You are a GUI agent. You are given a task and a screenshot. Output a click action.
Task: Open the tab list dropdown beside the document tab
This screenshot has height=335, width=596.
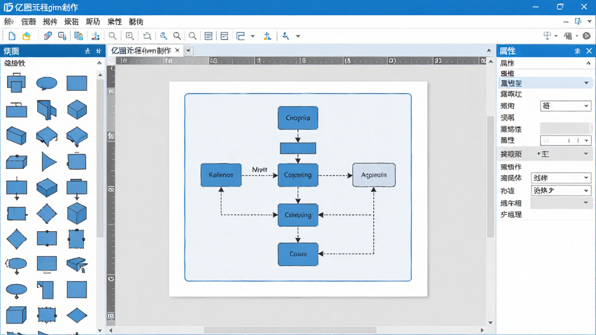[x=189, y=51]
